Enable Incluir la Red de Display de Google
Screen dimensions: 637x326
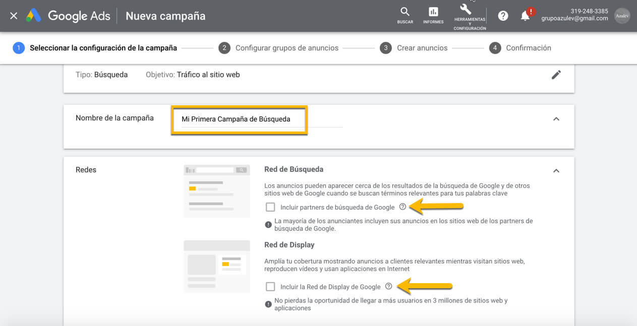(x=270, y=286)
